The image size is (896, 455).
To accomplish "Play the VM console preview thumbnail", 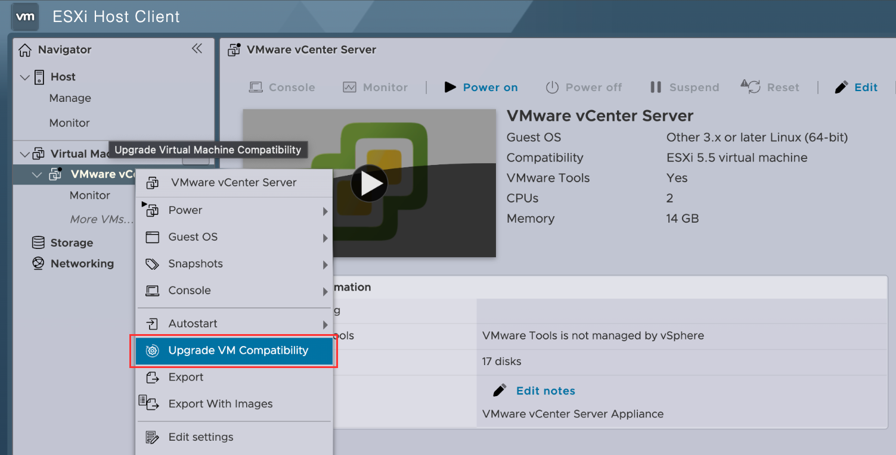I will 370,183.
